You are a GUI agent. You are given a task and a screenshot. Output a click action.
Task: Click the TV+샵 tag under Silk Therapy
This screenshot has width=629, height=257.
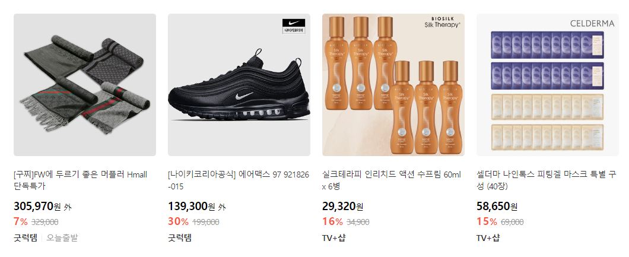pos(333,238)
